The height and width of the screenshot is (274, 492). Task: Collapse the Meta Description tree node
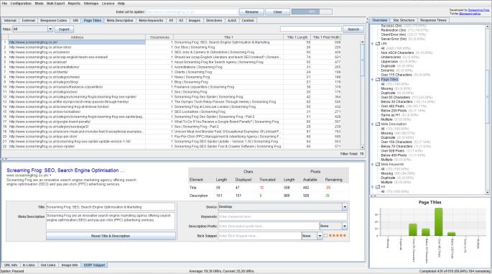[373, 124]
